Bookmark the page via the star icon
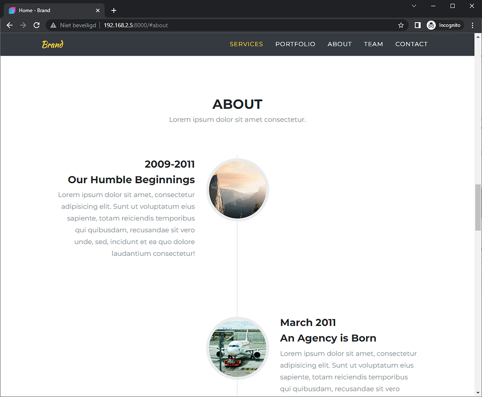The height and width of the screenshot is (397, 482). point(401,25)
